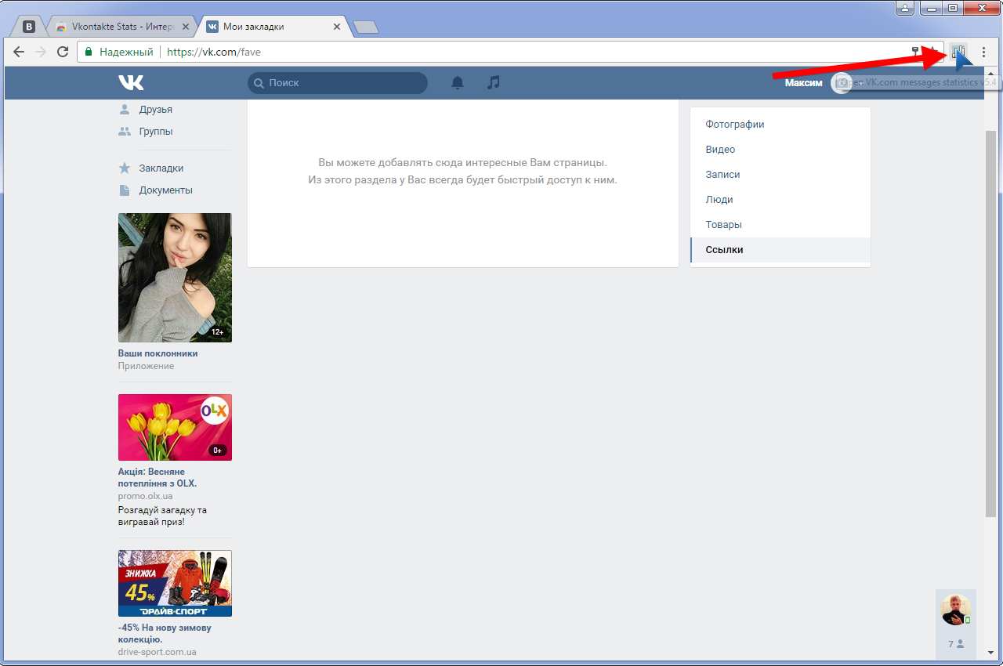Open Закладки in the left sidebar

[161, 168]
